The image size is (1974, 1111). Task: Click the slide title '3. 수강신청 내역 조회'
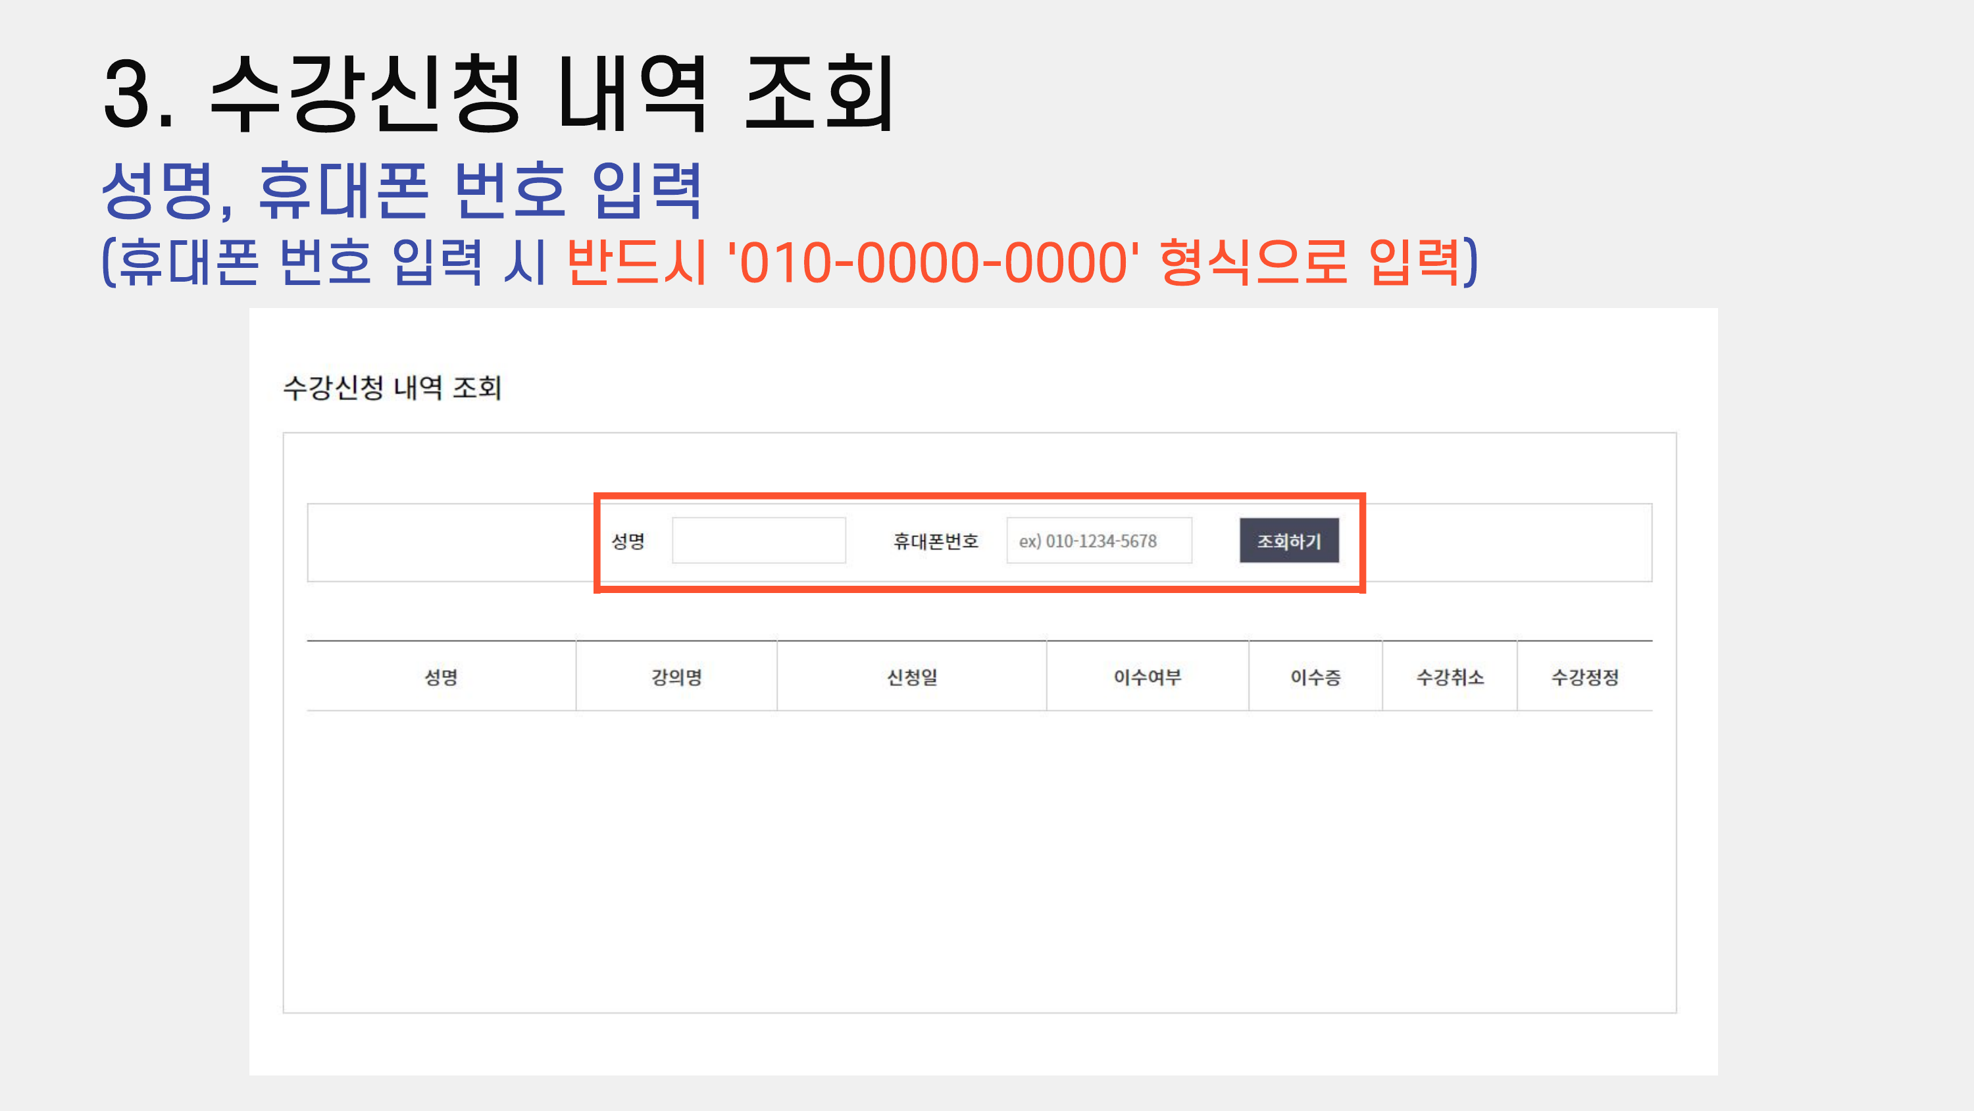click(x=498, y=93)
